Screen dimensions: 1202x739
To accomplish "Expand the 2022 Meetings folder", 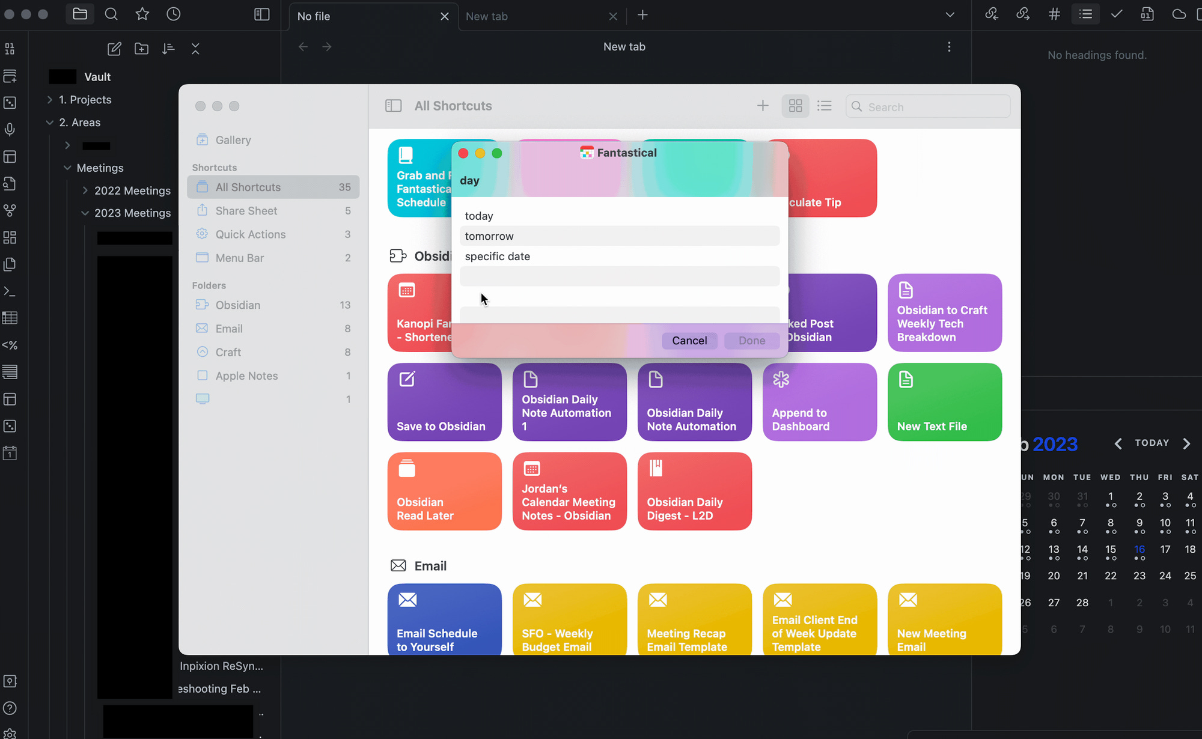I will (x=85, y=190).
